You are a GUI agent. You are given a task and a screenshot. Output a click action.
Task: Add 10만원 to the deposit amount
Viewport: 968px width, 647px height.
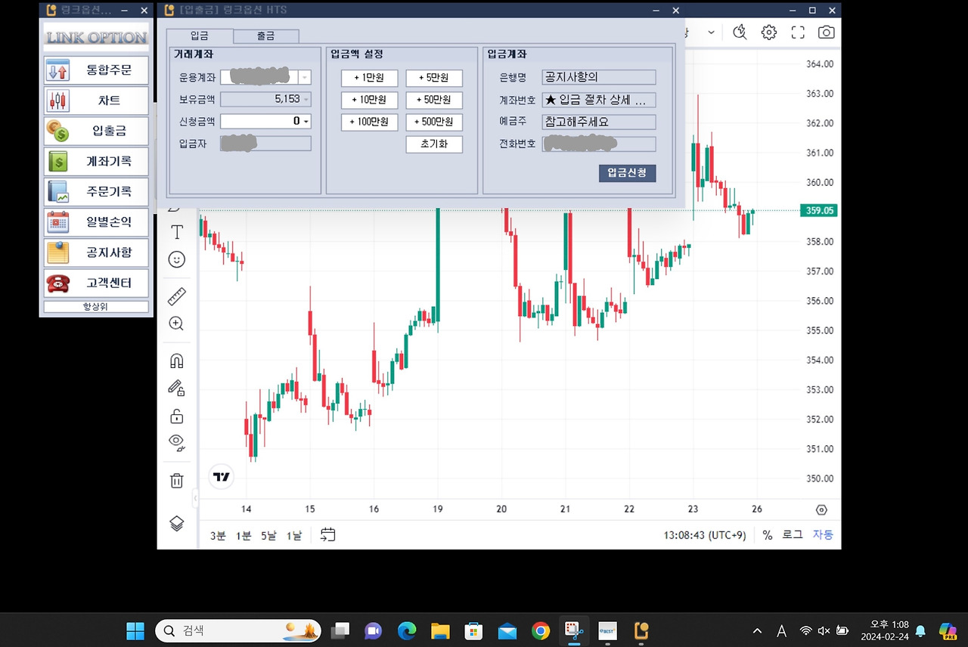[369, 100]
